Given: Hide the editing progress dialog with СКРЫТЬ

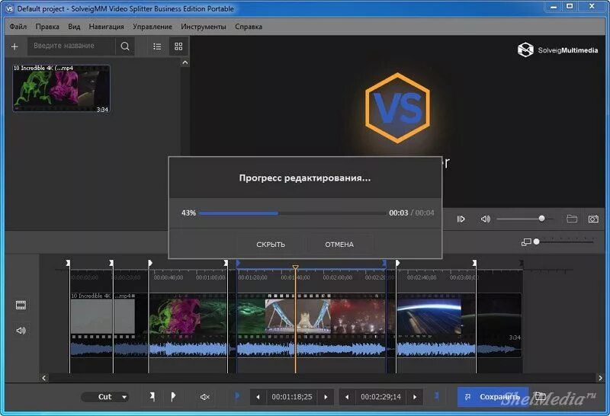Looking at the screenshot, I should coord(271,245).
